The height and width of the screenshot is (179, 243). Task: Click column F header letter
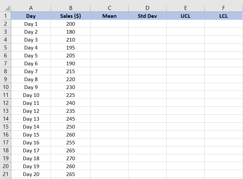223,8
